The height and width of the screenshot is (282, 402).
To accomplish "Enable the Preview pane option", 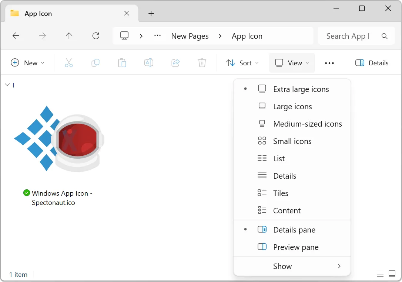I will point(295,247).
